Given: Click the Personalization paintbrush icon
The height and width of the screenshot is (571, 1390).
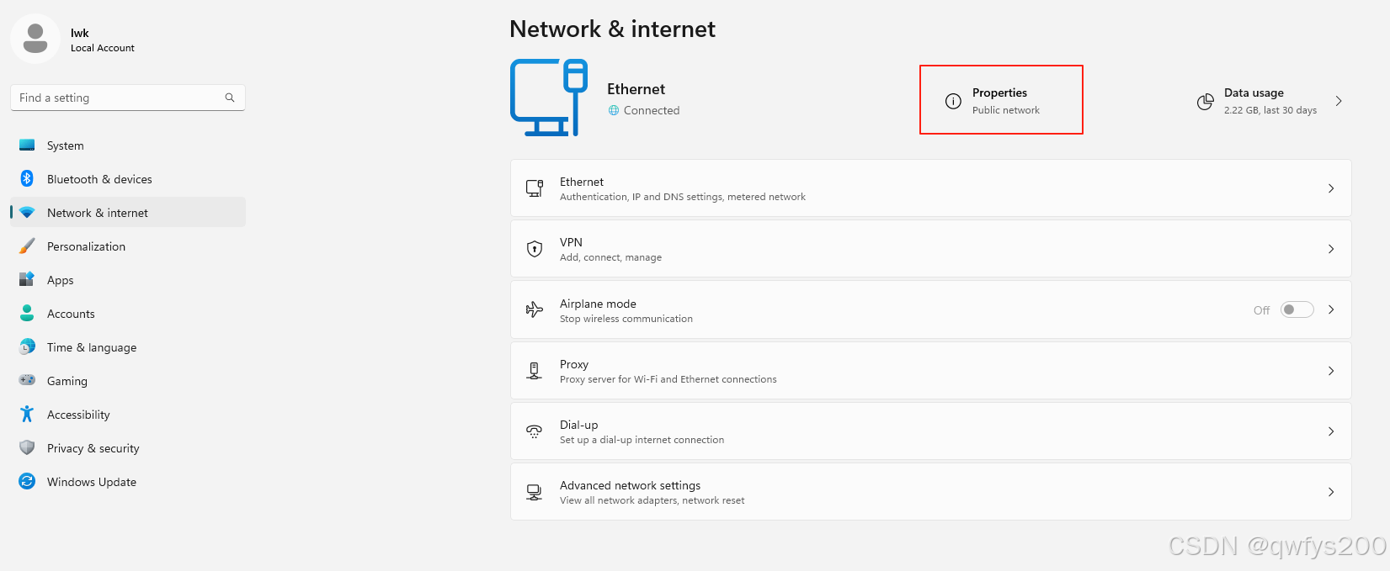Looking at the screenshot, I should (27, 246).
